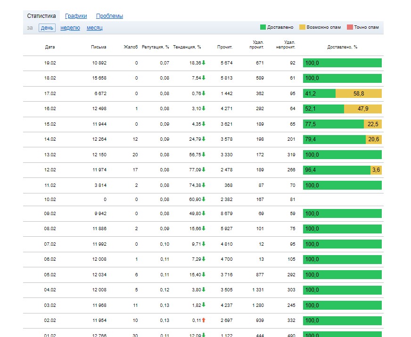Screen dimensions: 411x337
Task: Click the down arrow beside 4,35
Action: (x=204, y=124)
